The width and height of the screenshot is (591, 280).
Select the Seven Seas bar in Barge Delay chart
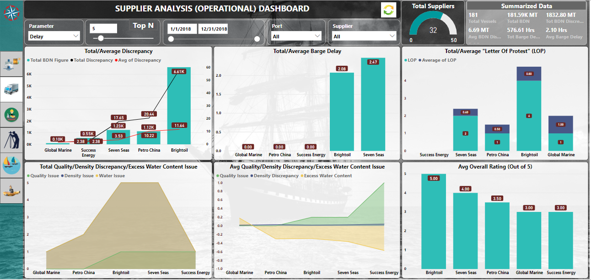373,104
